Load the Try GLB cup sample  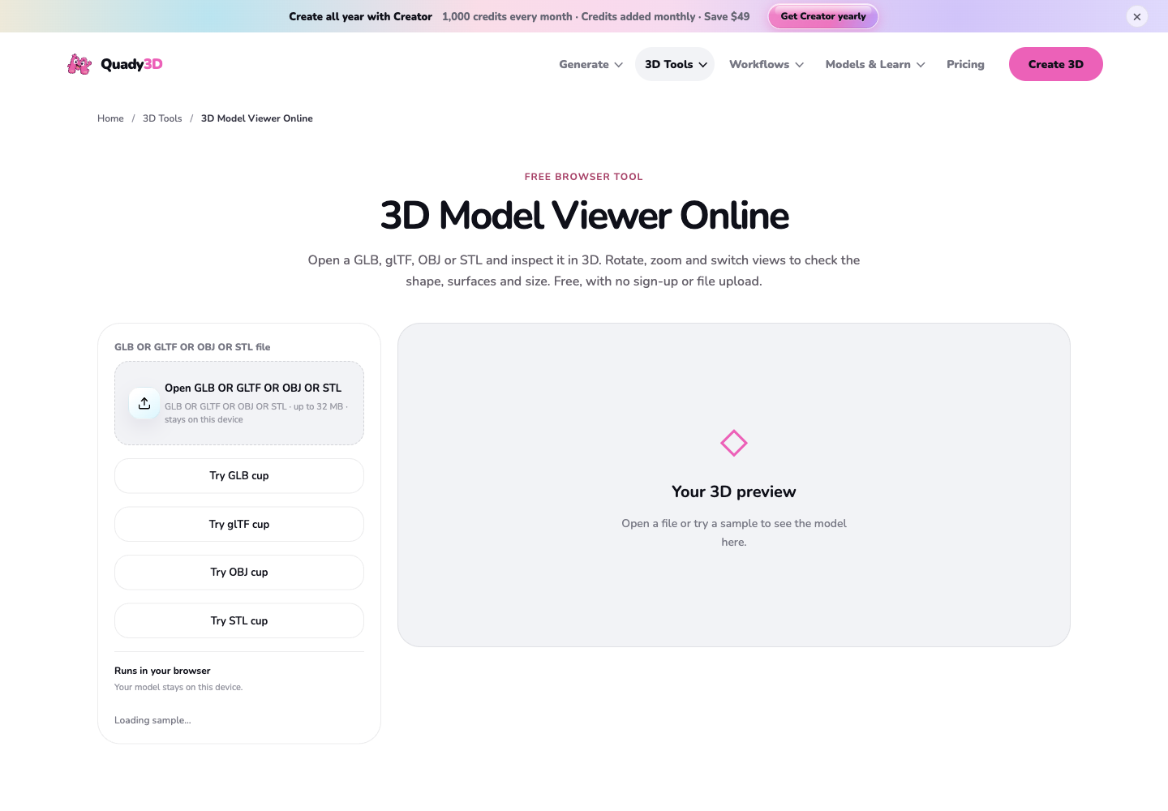click(239, 476)
